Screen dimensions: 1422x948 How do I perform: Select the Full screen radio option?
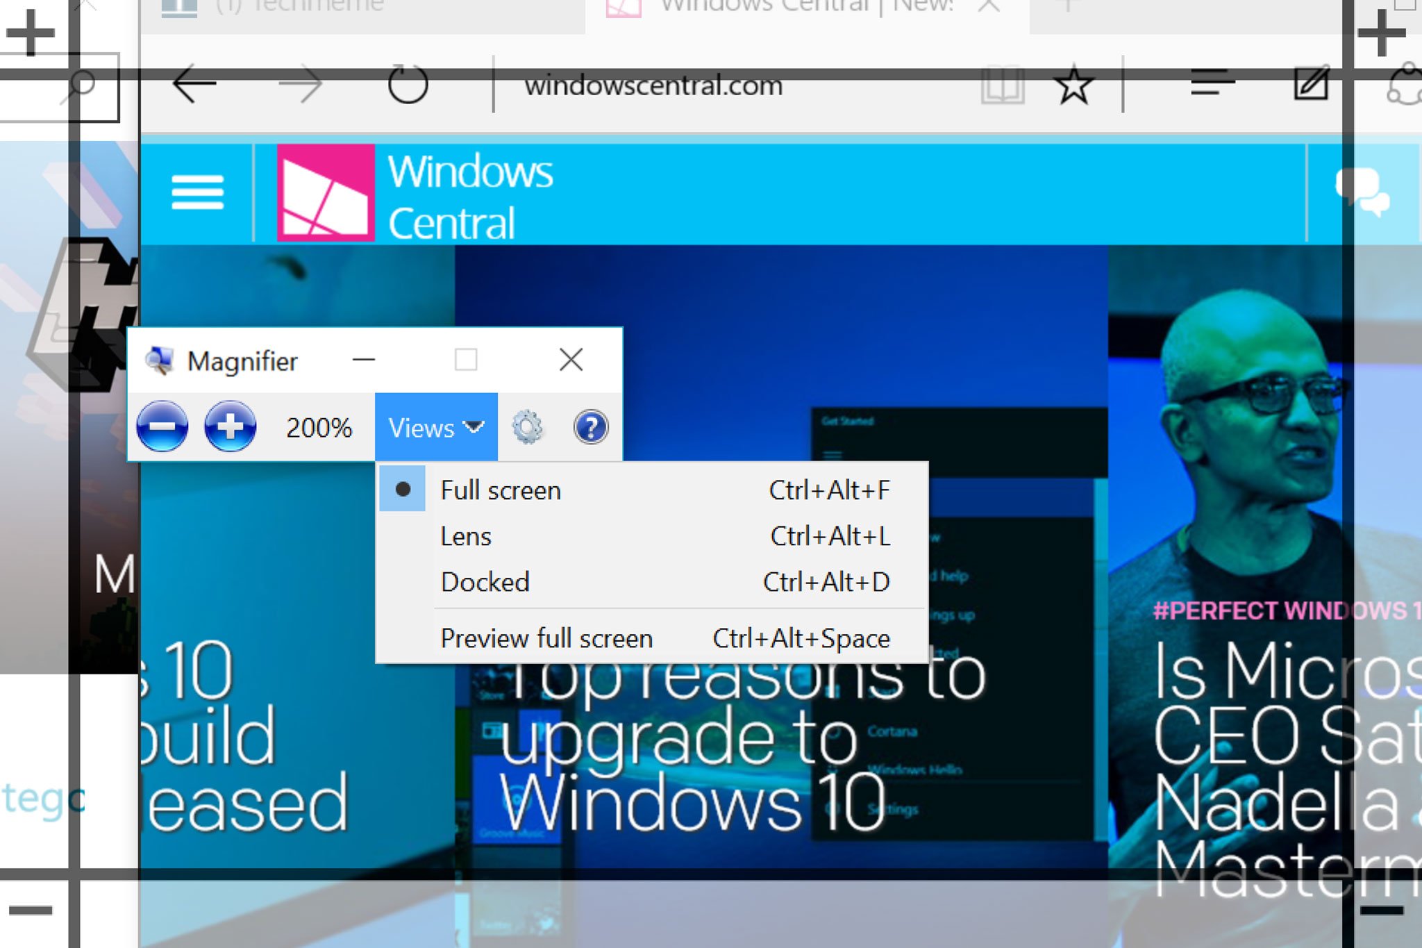(x=403, y=489)
